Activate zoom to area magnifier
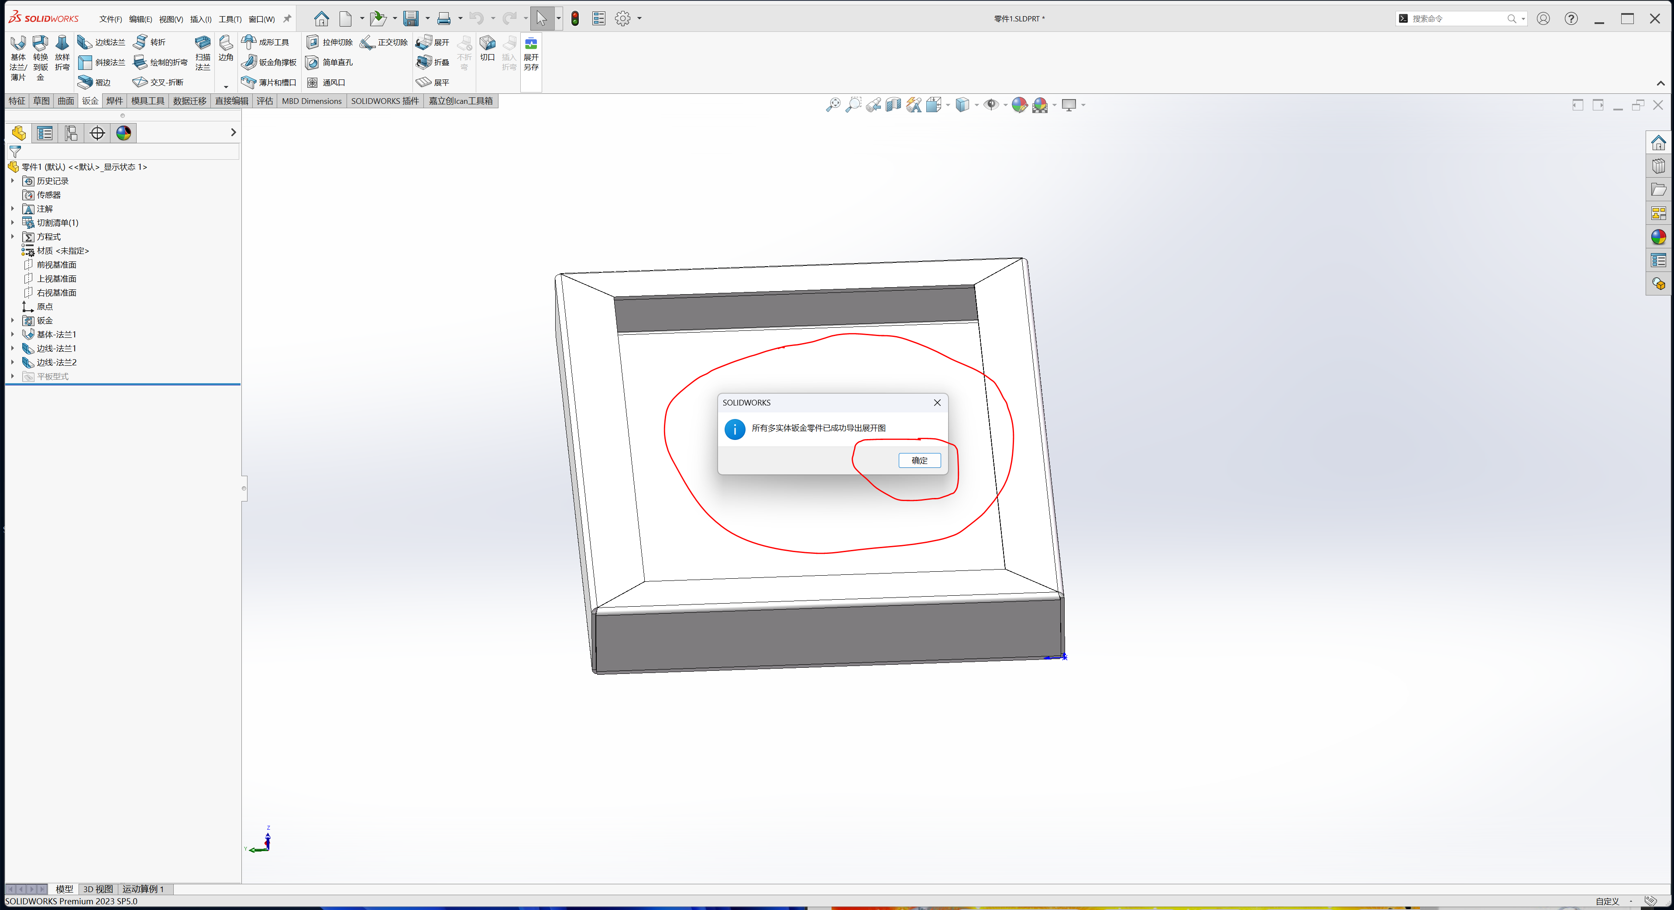 853,105
